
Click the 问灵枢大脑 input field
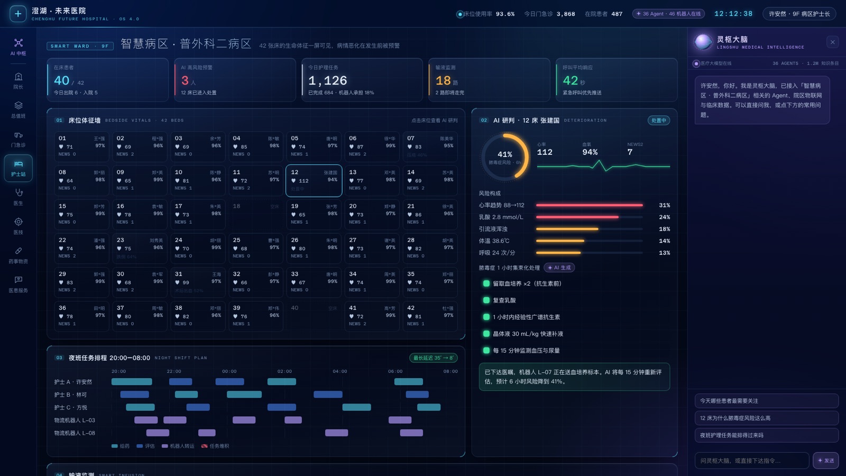point(752,461)
